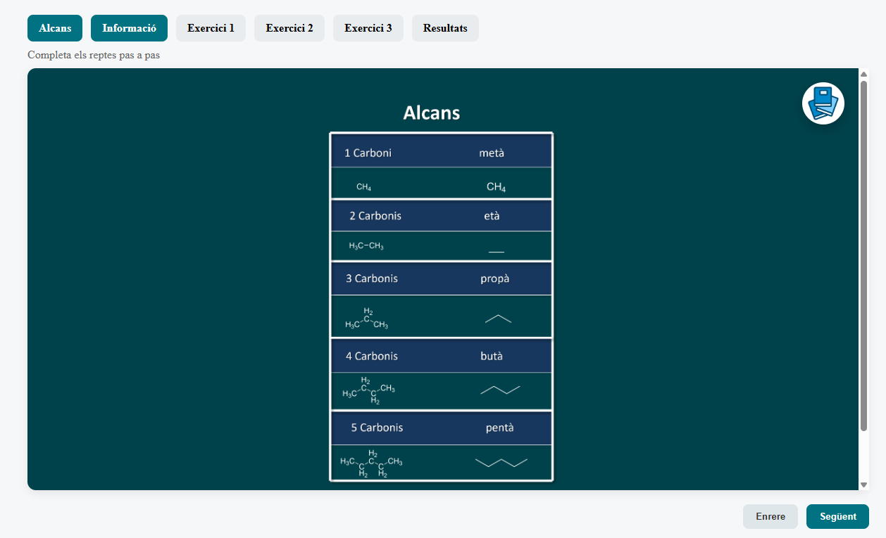Click the propane condensed structure diagram
Viewport: 886px width, 538px height.
(x=367, y=319)
